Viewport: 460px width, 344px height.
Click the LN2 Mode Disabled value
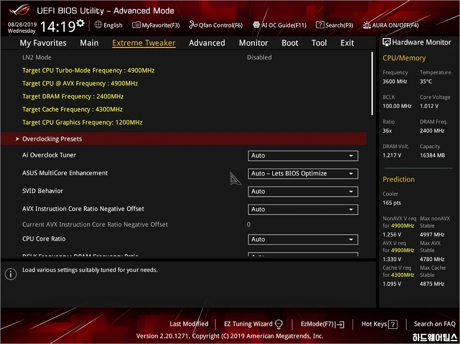point(259,57)
